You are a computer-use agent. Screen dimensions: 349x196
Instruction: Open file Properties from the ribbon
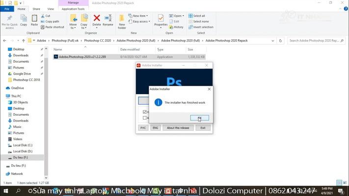coord(161,20)
